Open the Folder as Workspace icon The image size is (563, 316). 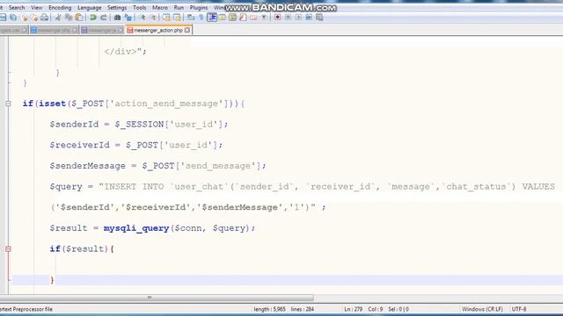[x=253, y=18]
